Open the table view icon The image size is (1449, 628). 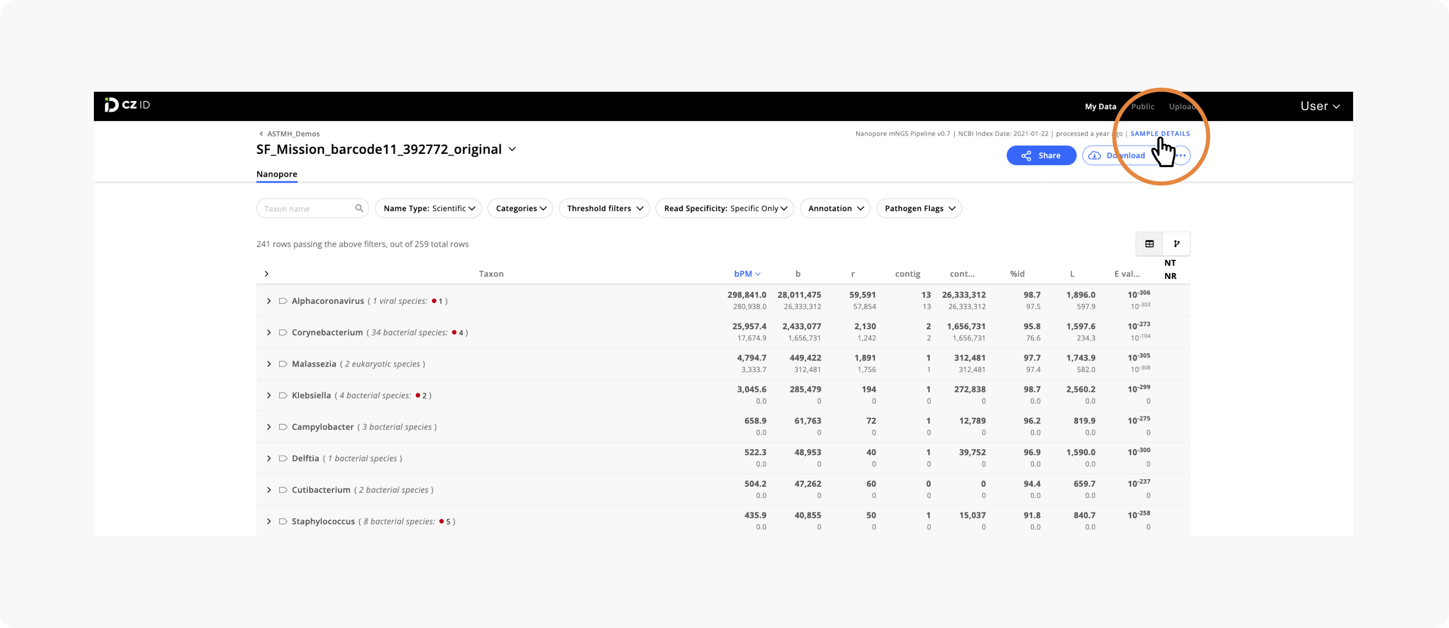pos(1149,244)
